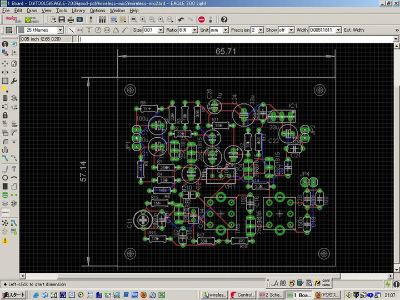Select the Lock padlock tool
The image size is (400, 300).
(5, 115)
